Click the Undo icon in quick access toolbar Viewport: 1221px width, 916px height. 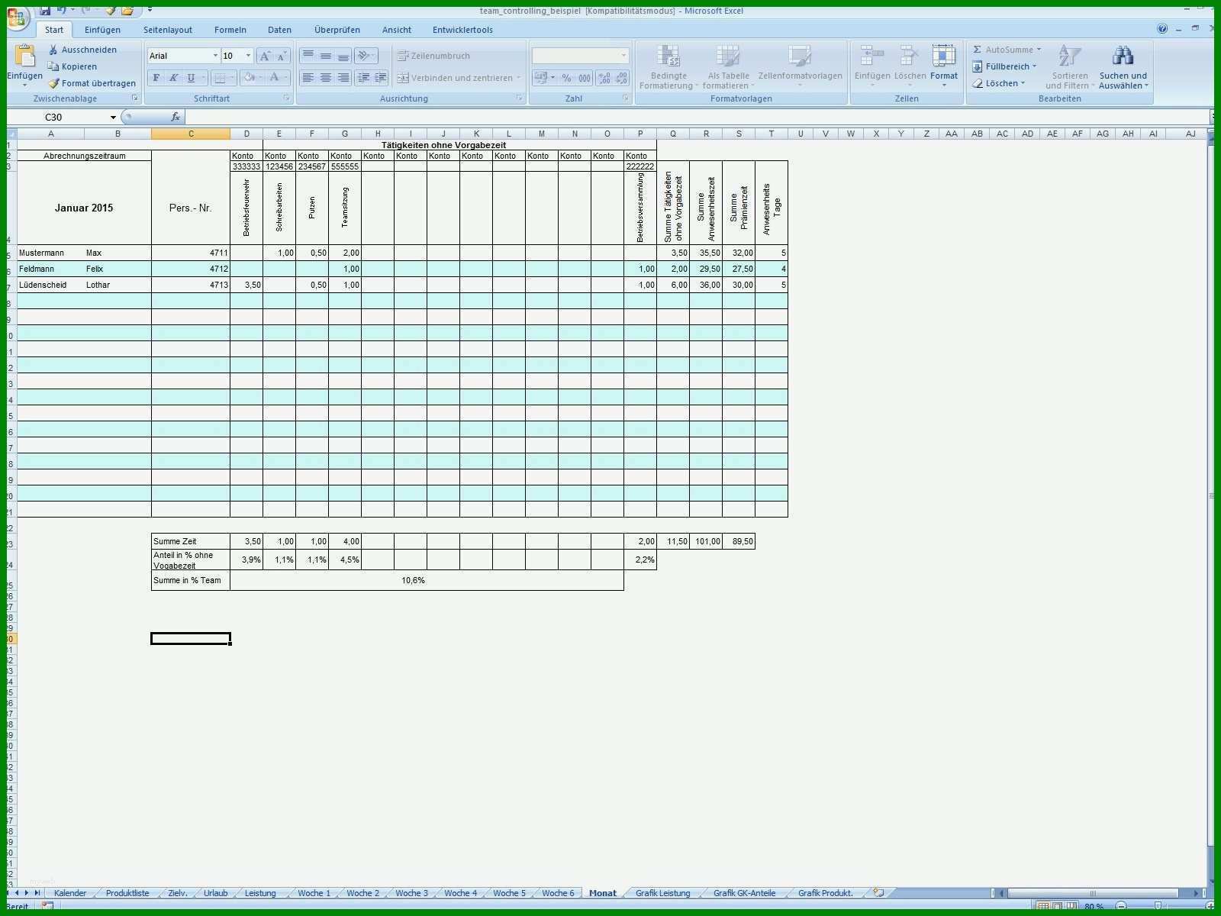(x=61, y=11)
